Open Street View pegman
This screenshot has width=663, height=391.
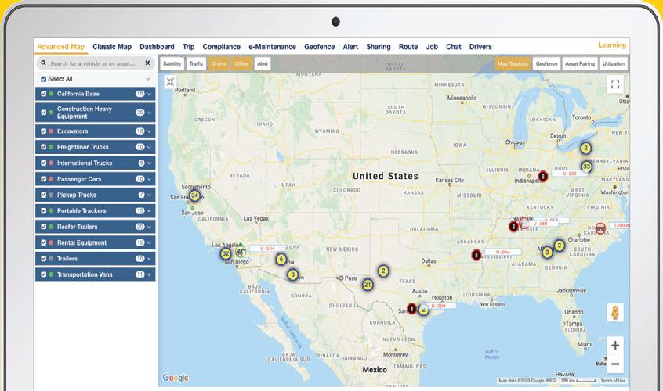tap(615, 313)
